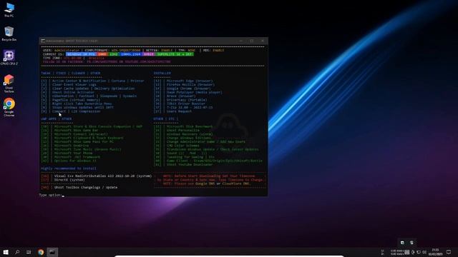Click Stops Windows Updates until 2077 line
Image resolution: width=458 pixels, height=257 pixels.
pos(78,107)
